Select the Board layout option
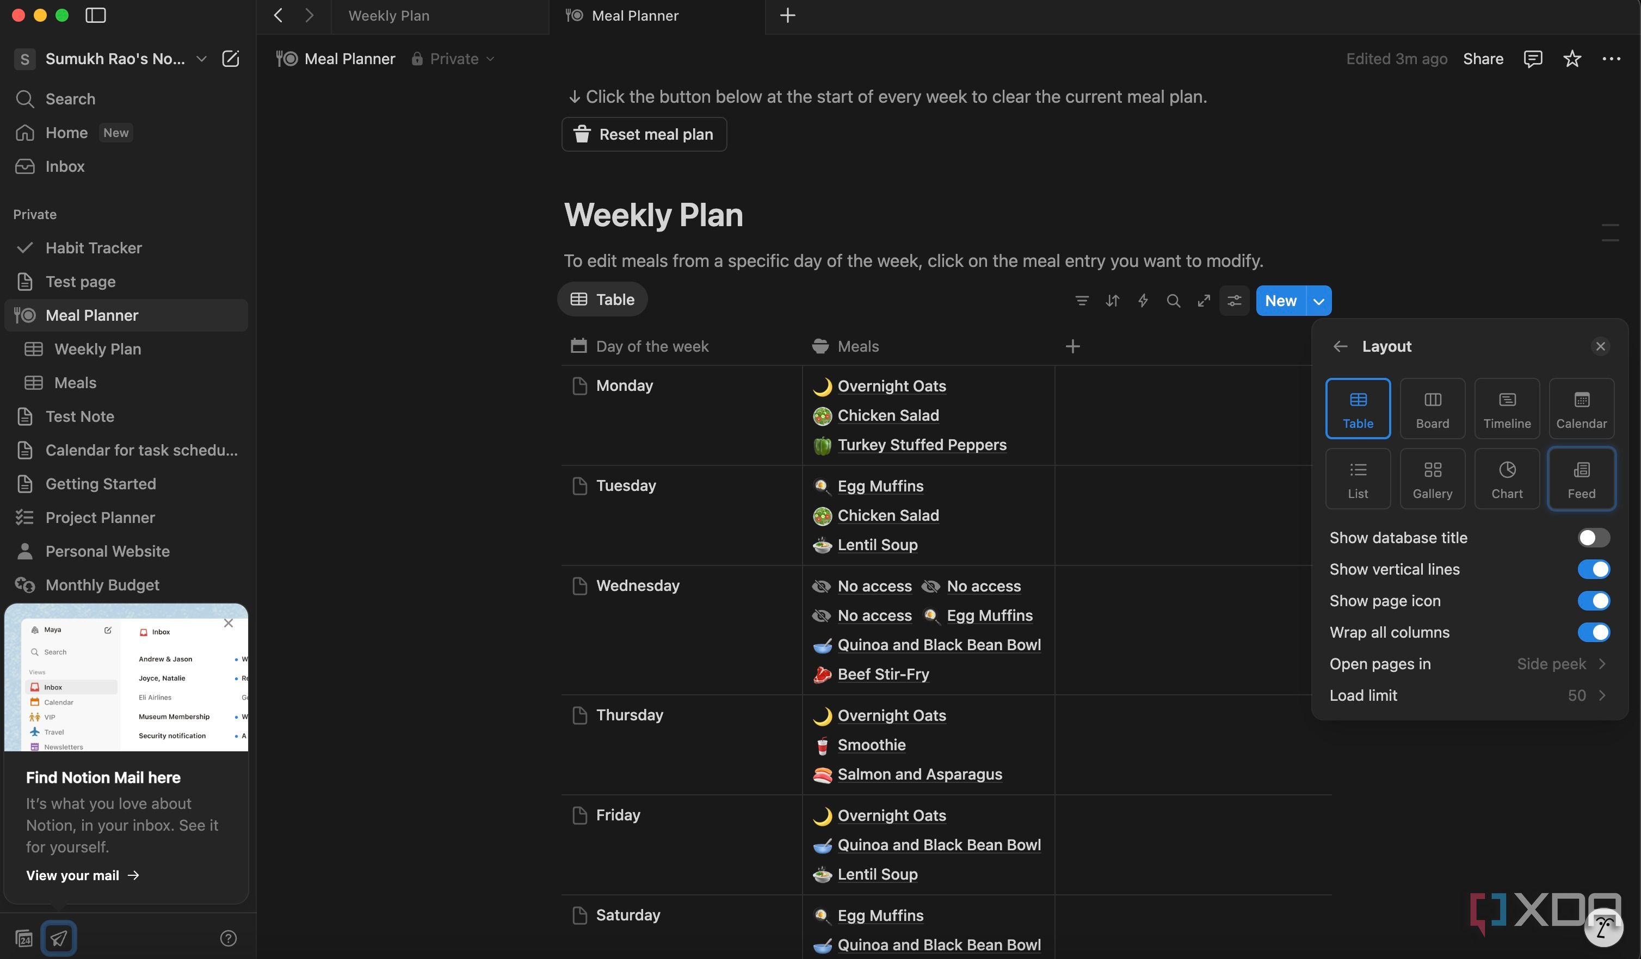 1432,409
